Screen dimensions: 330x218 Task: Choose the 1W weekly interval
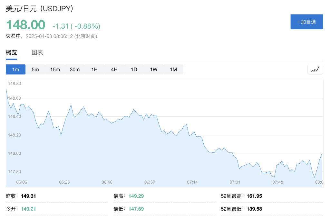pos(154,69)
